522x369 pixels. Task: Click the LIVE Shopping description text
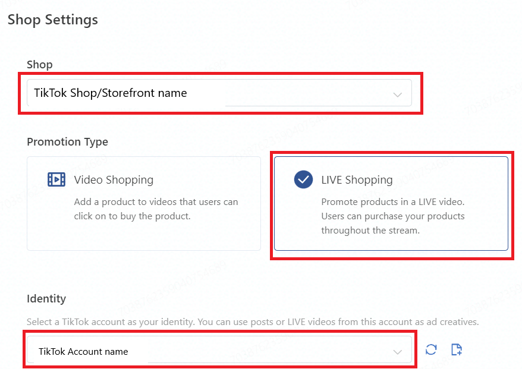(392, 216)
